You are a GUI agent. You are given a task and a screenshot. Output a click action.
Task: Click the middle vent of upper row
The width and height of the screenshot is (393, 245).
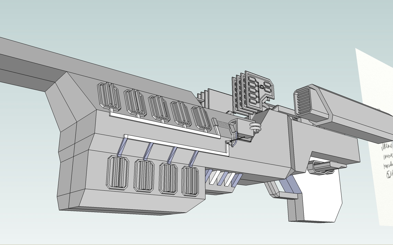[x=159, y=108]
